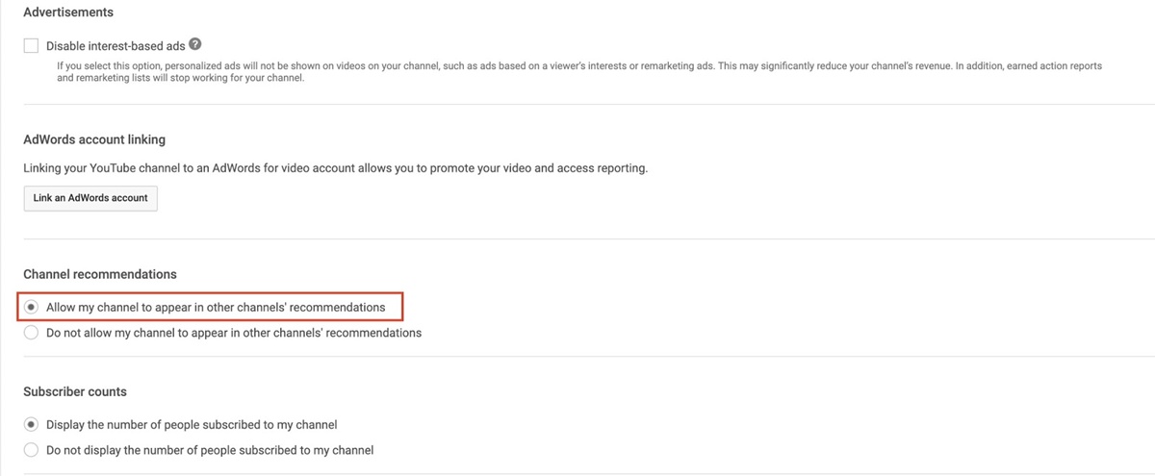Screen dimensions: 1155x476
Task: Select the Do not allow my channel radio button
Action: [x=32, y=333]
